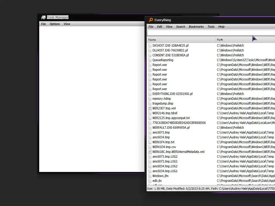Viewport: 275px width, 206px height.
Task: Click file icon of amc6034.tmp.LOG2
Action: pyautogui.click(x=150, y=166)
